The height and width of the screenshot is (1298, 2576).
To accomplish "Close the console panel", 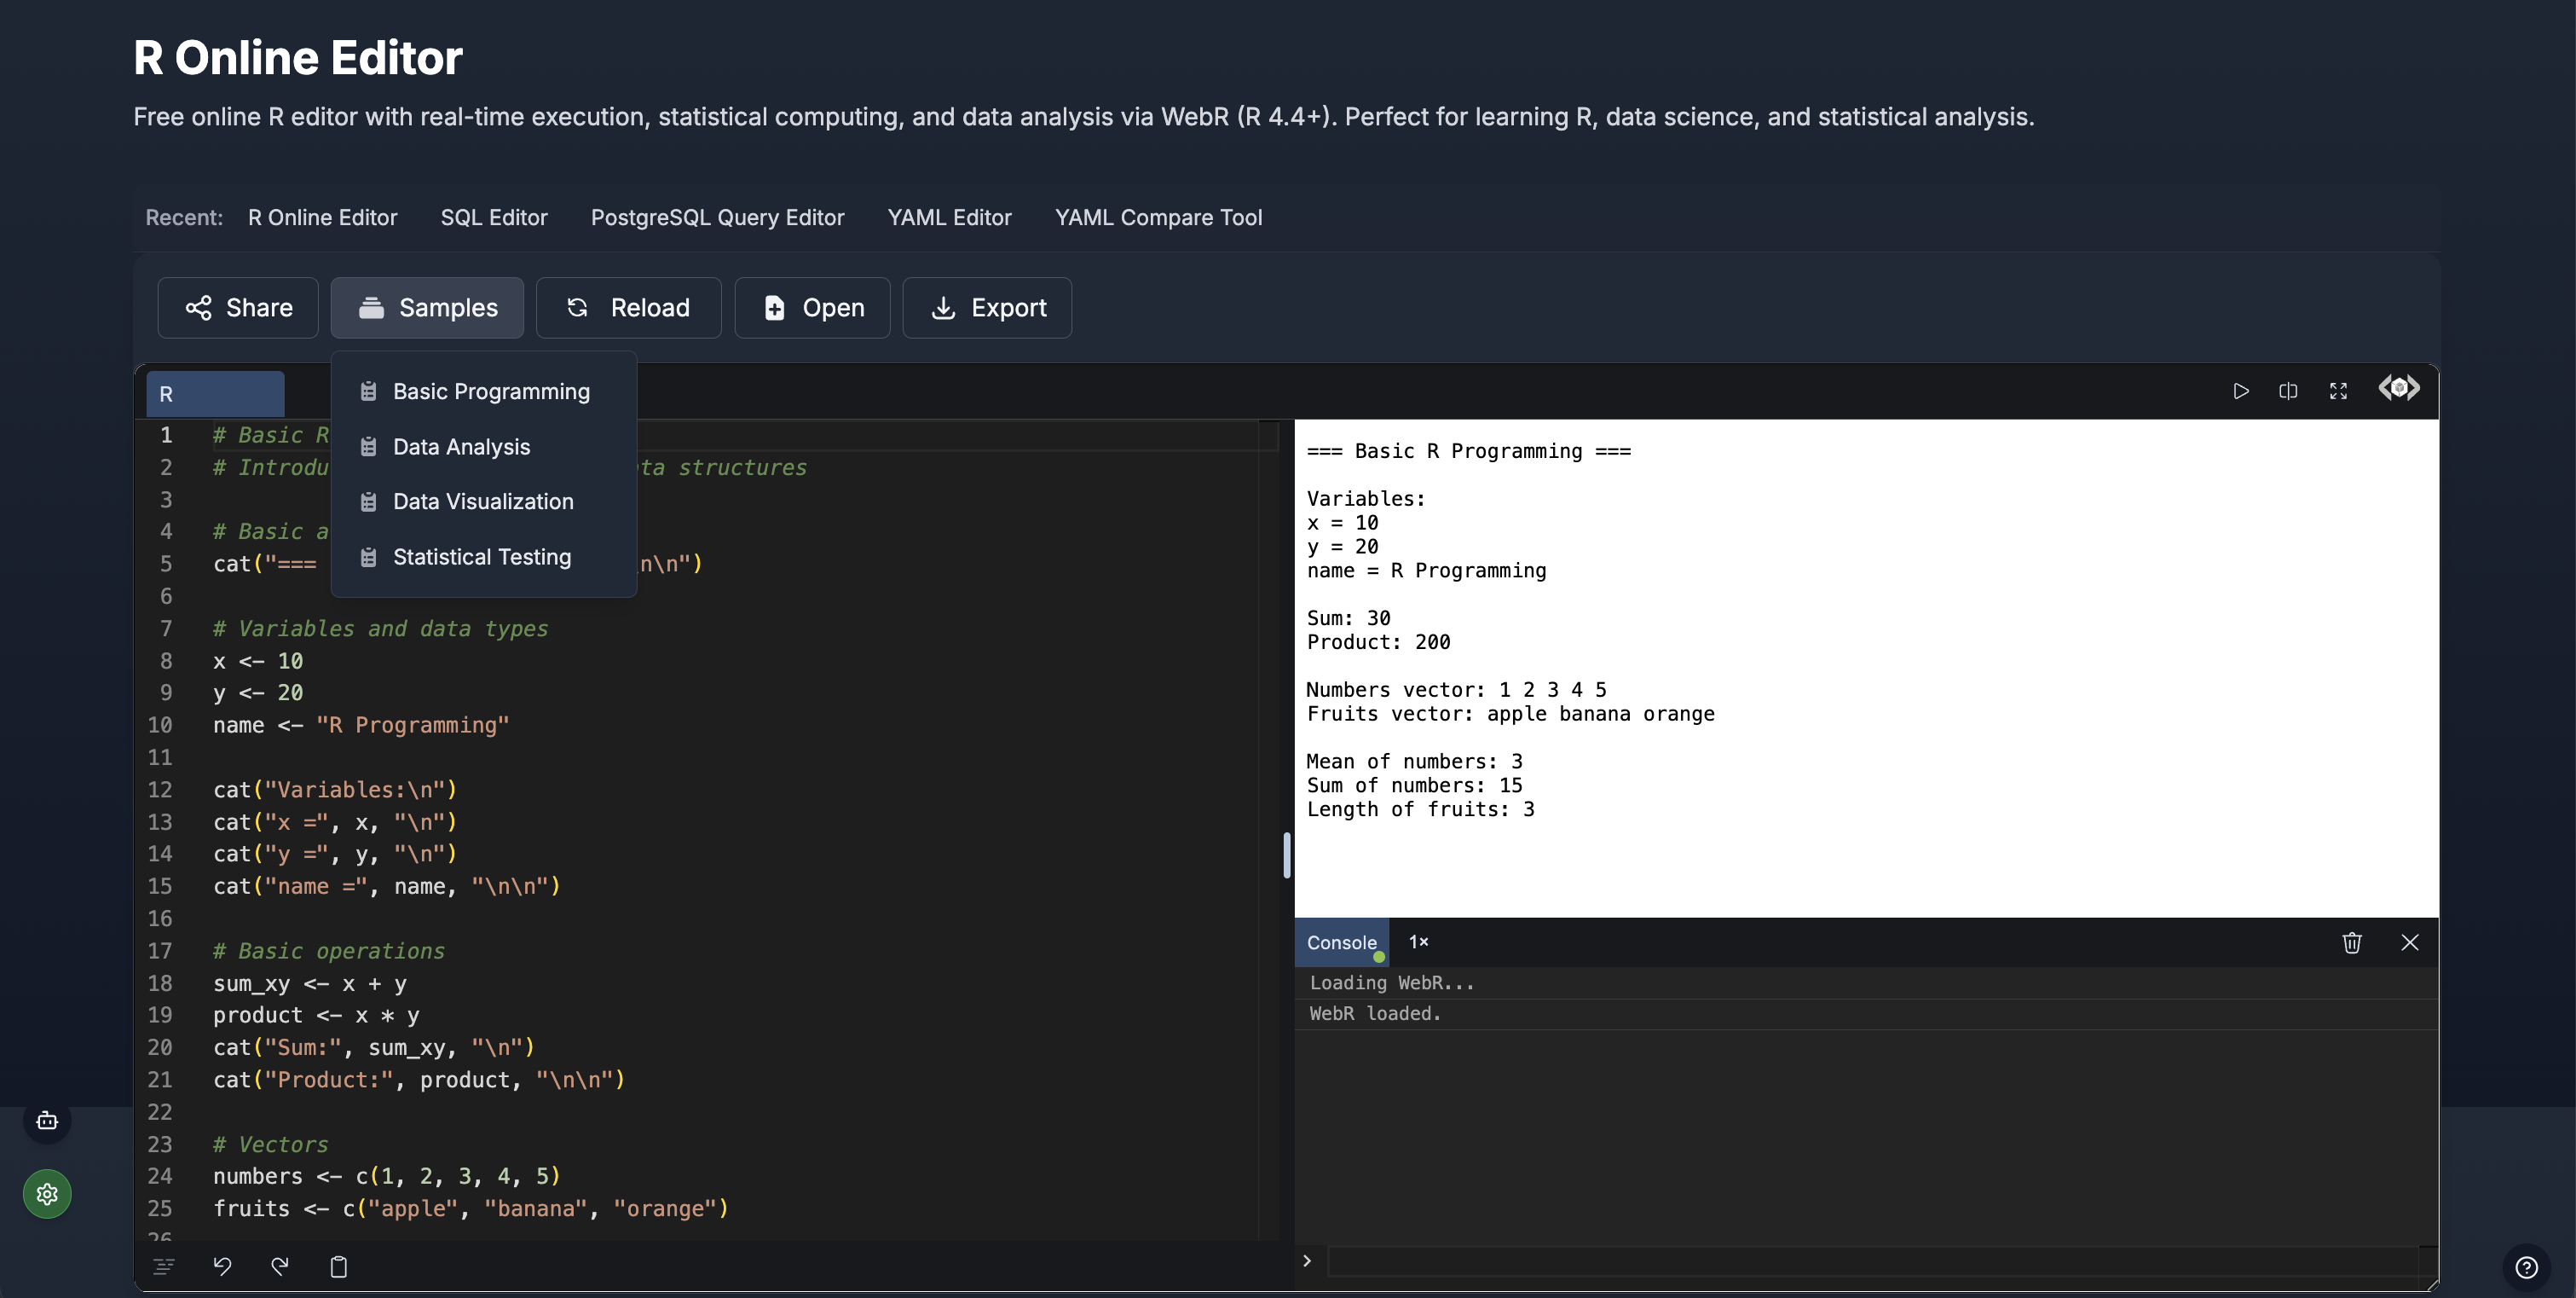I will coord(2410,942).
